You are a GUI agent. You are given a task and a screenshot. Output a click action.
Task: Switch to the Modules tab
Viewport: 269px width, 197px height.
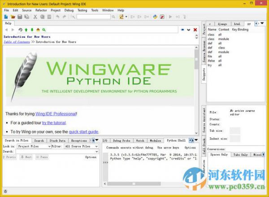click(x=156, y=141)
